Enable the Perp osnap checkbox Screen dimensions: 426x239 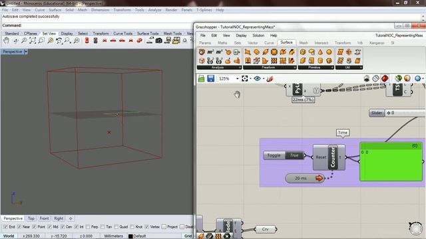88,227
